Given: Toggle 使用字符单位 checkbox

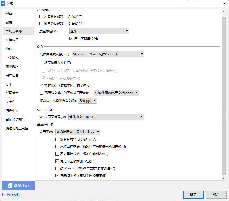Looking at the screenshot, I should point(71,38).
